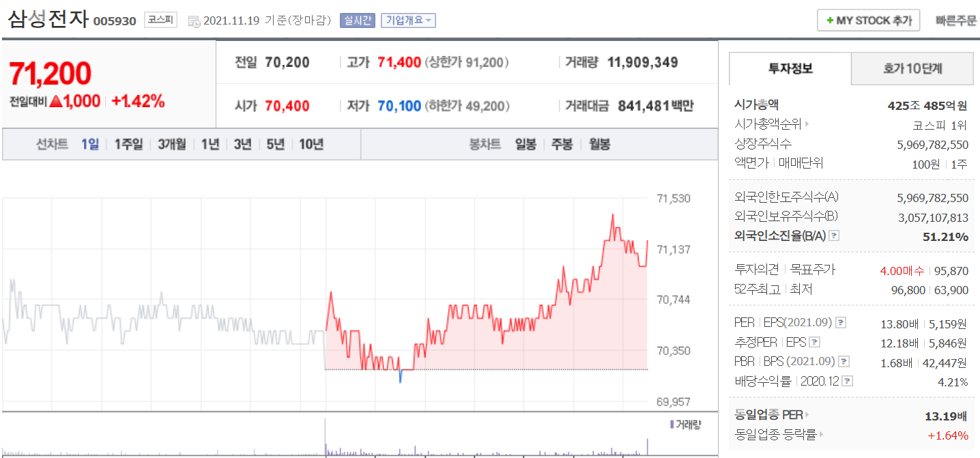Show 일봉 candlestick chart
980x458 pixels.
[525, 144]
